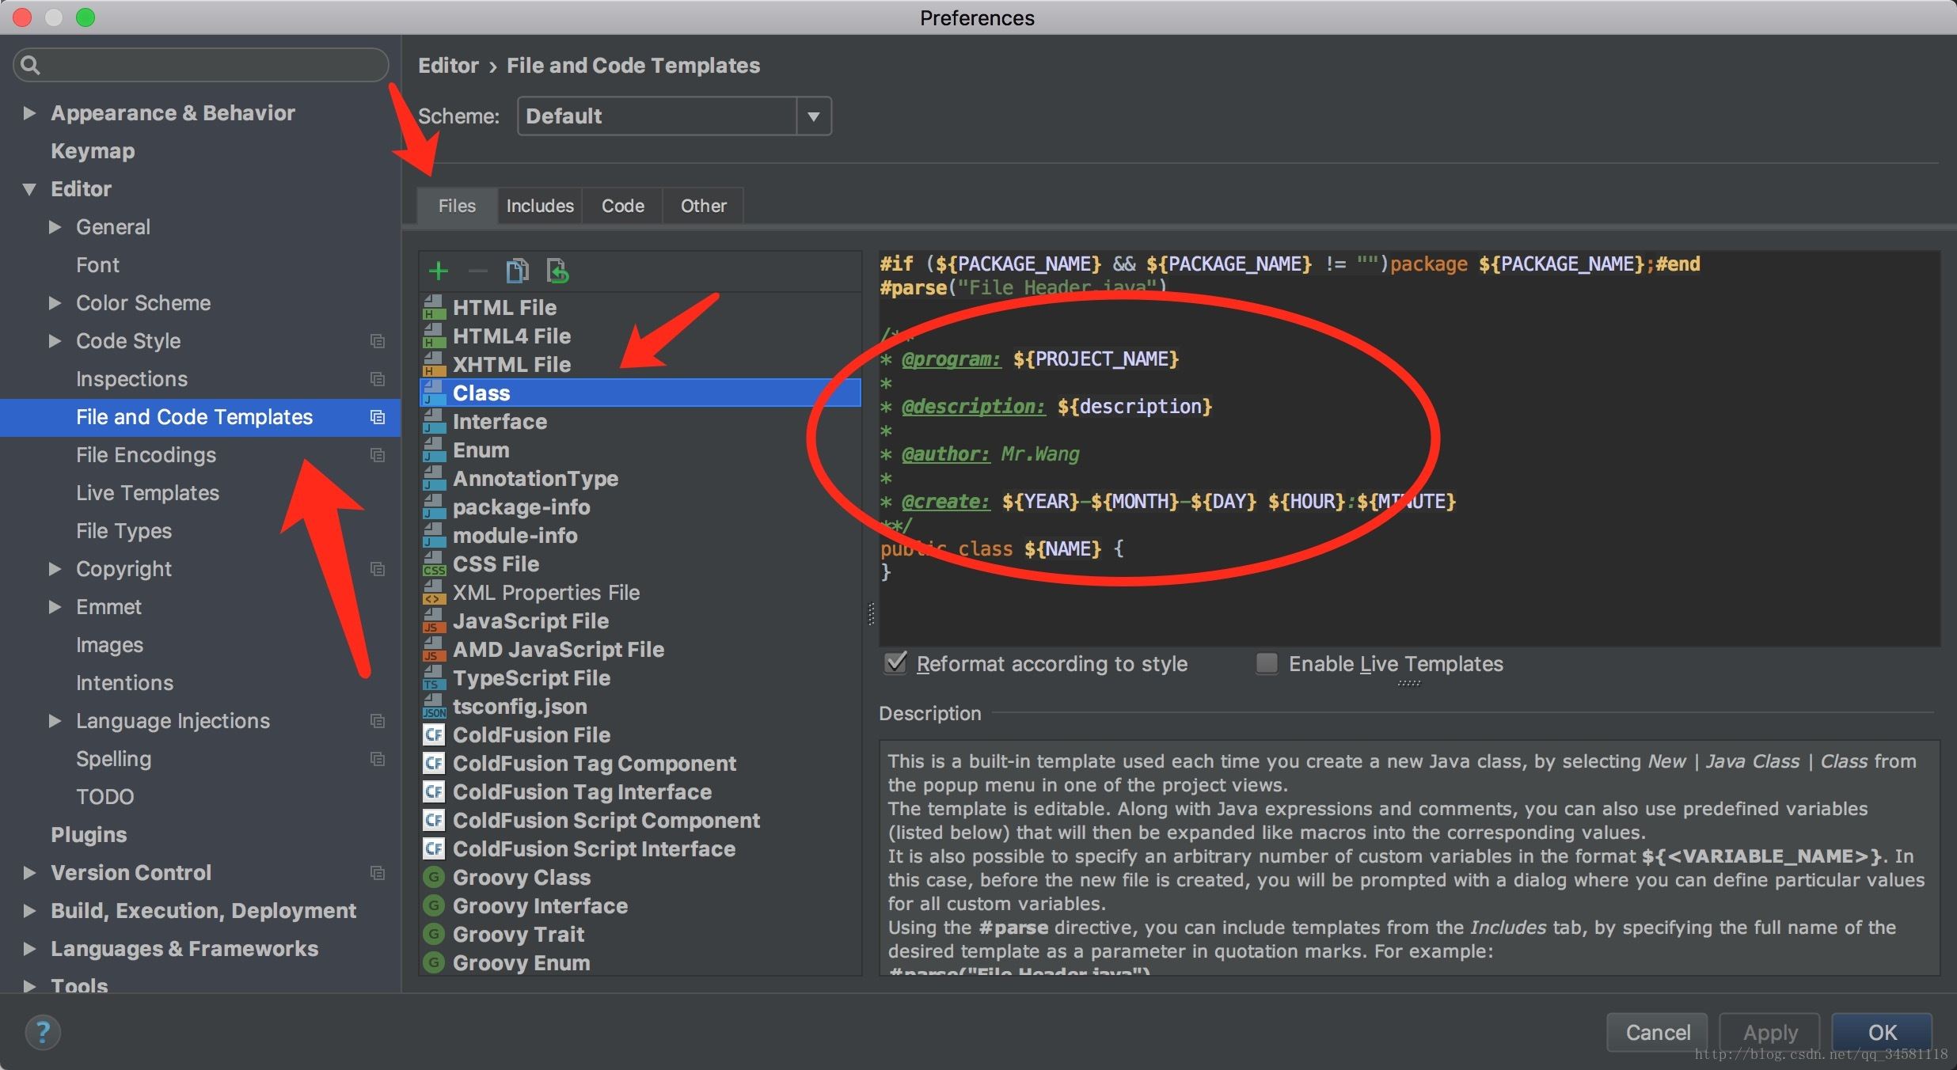Click the new template add icon
Image resolution: width=1957 pixels, height=1070 pixels.
coord(439,269)
